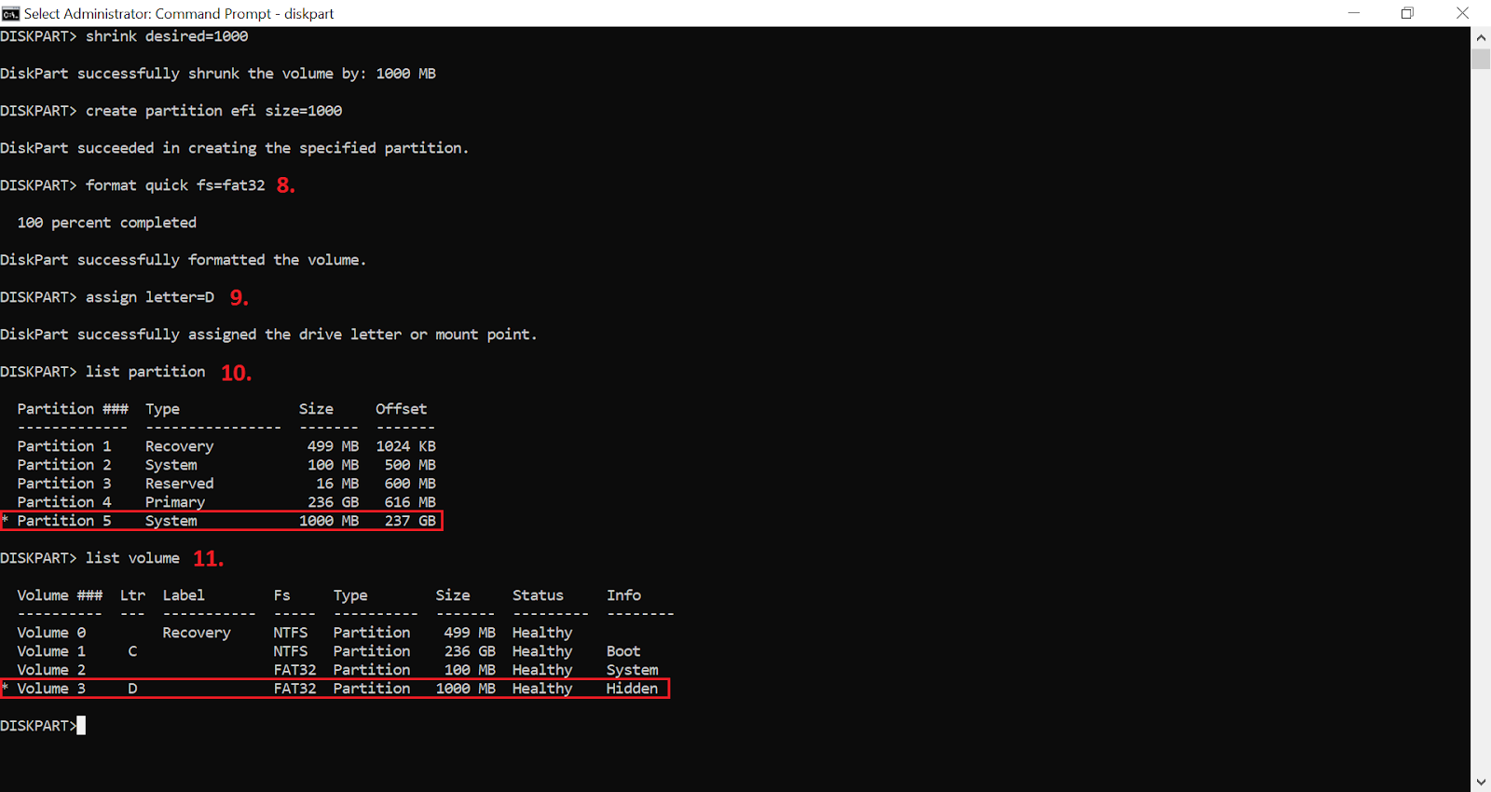Screen dimensions: 1491x792
Task: Click the "Boot" info value for Volume 1
Action: (623, 651)
